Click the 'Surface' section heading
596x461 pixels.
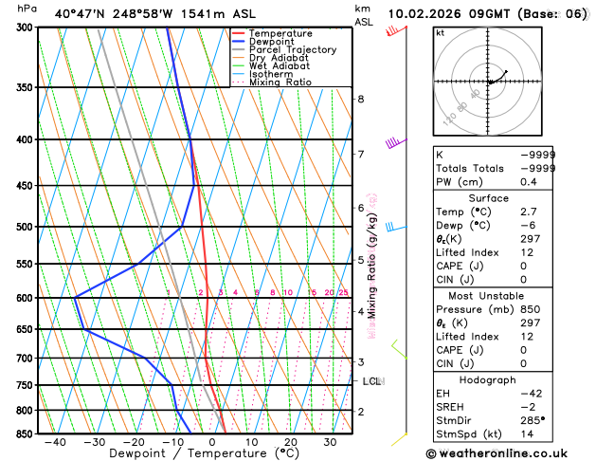click(488, 198)
